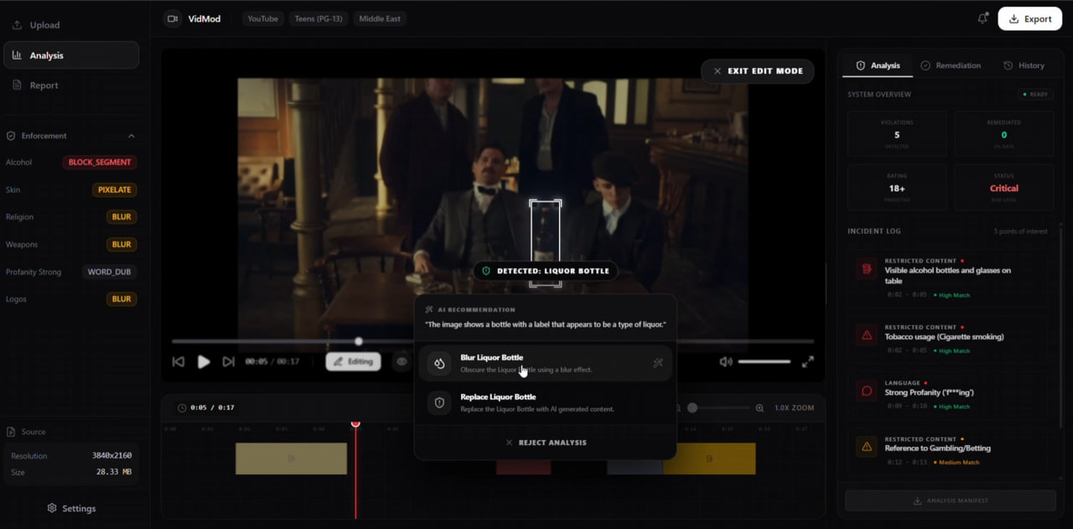Click the Middle East region tag
The width and height of the screenshot is (1073, 529).
pos(380,18)
